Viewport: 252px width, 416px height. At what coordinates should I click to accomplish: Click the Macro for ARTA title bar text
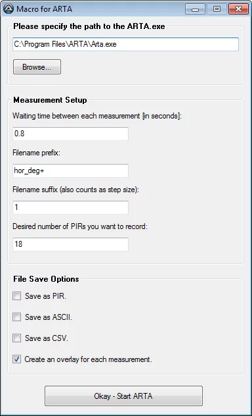tap(44, 9)
